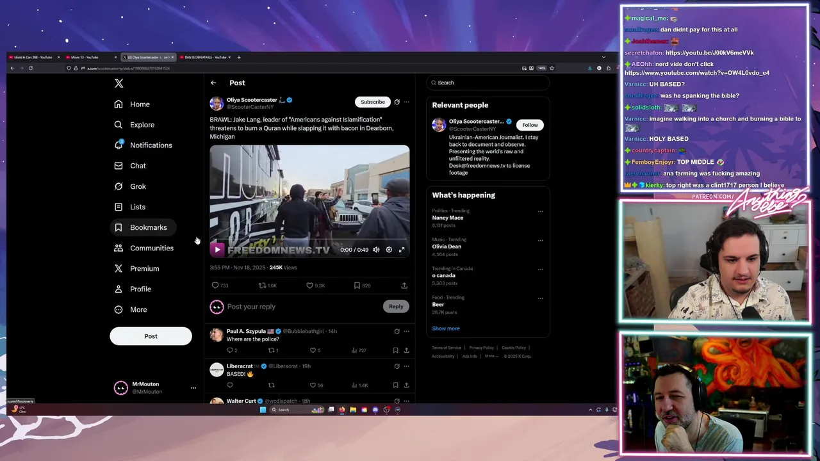820x461 pixels.
Task: Share Liberacrat's comment
Action: 406,385
